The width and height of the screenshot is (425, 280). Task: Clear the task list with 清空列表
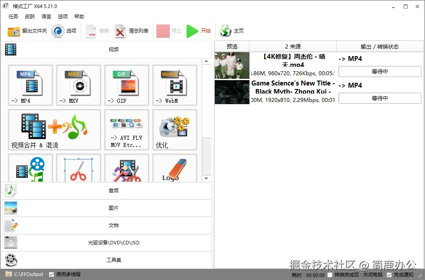click(132, 31)
